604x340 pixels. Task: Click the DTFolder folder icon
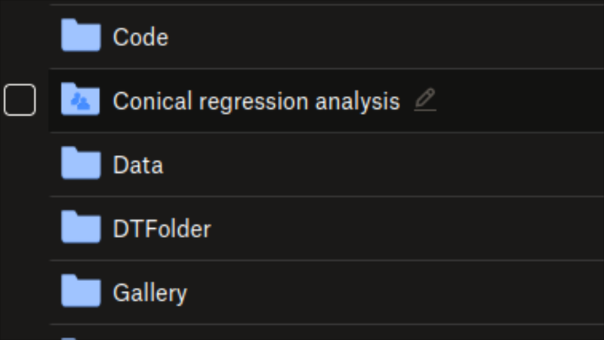[81, 228]
